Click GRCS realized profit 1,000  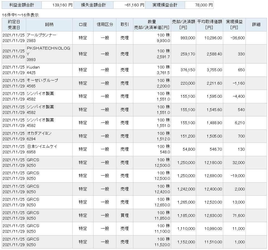pos(240,242)
